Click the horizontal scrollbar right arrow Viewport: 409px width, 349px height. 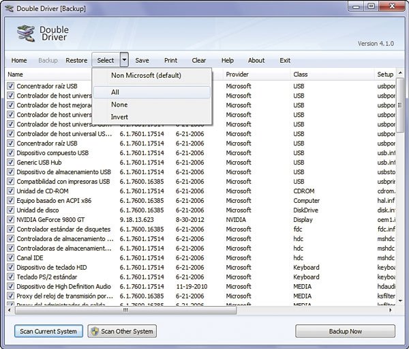point(391,310)
